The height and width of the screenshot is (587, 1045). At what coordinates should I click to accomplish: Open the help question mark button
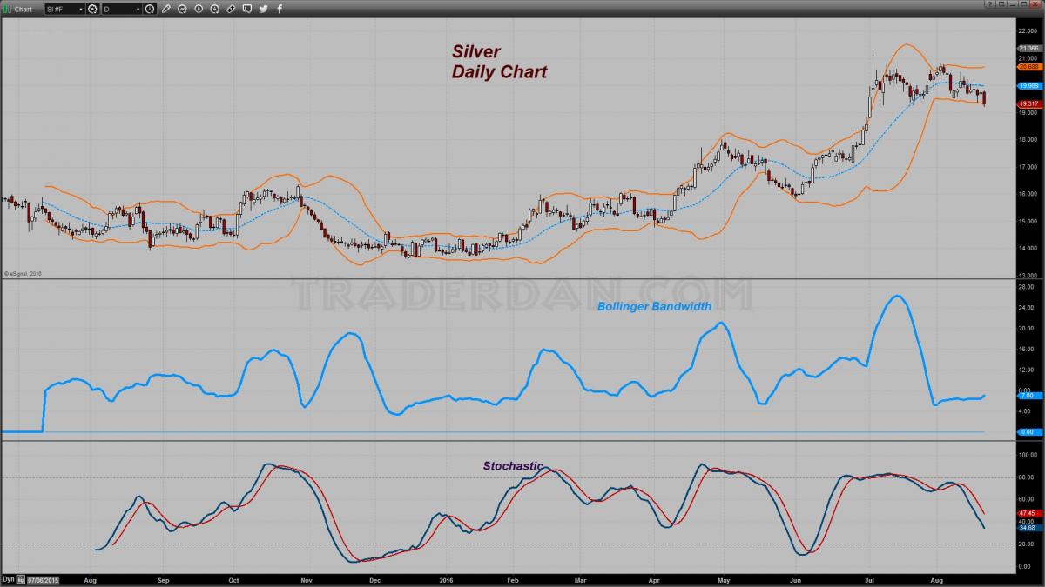pyautogui.click(x=990, y=4)
